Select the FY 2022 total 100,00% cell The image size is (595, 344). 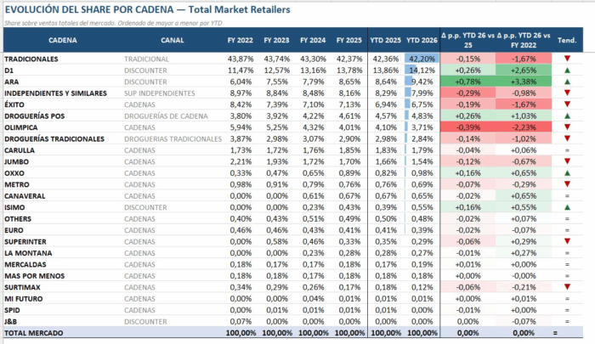pos(241,333)
